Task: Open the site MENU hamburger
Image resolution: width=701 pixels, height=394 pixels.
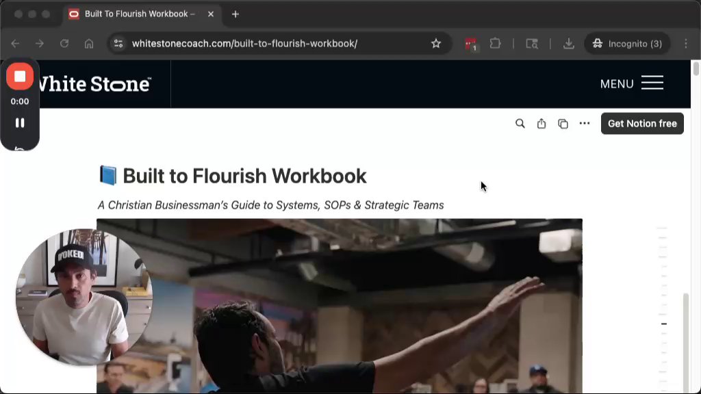Action: [632, 83]
